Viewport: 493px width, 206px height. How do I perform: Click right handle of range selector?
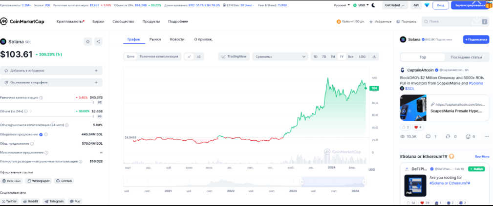364,182
